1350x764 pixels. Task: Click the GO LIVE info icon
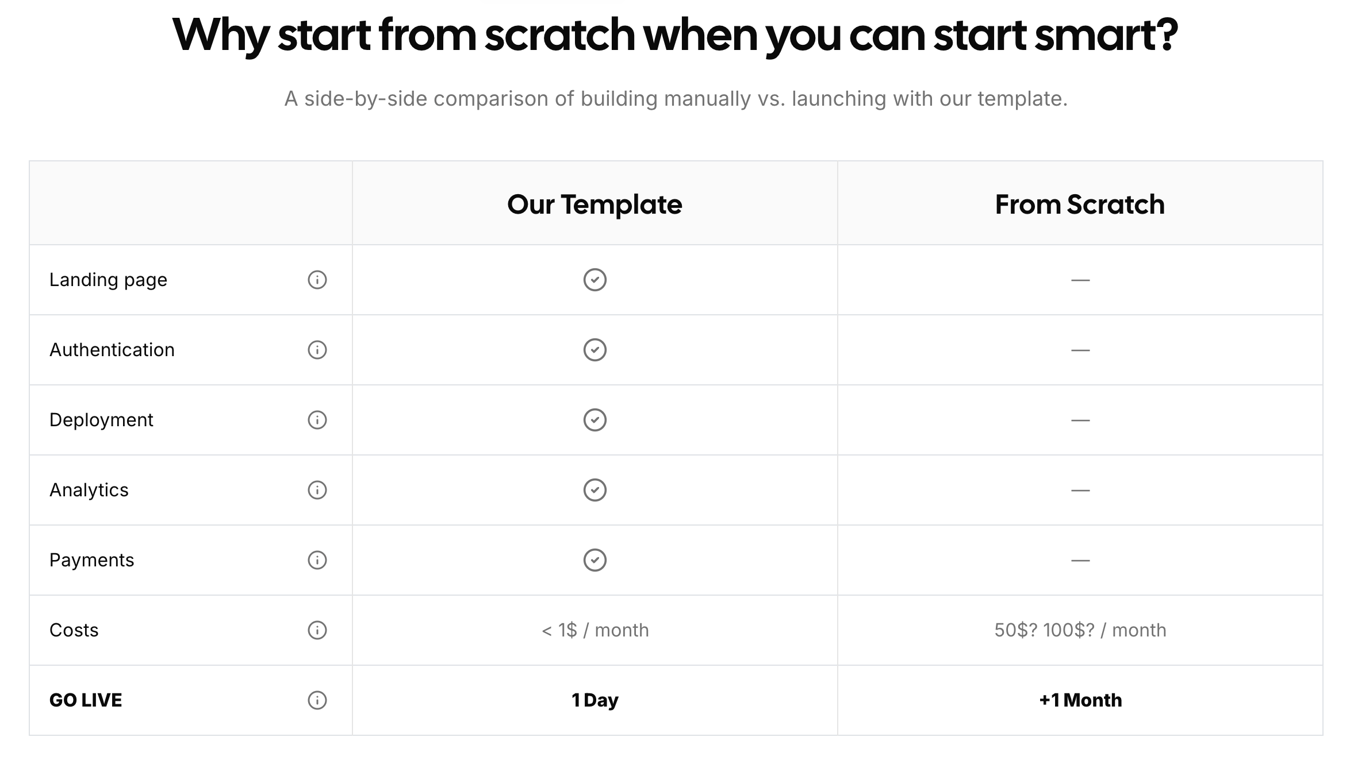click(x=317, y=700)
